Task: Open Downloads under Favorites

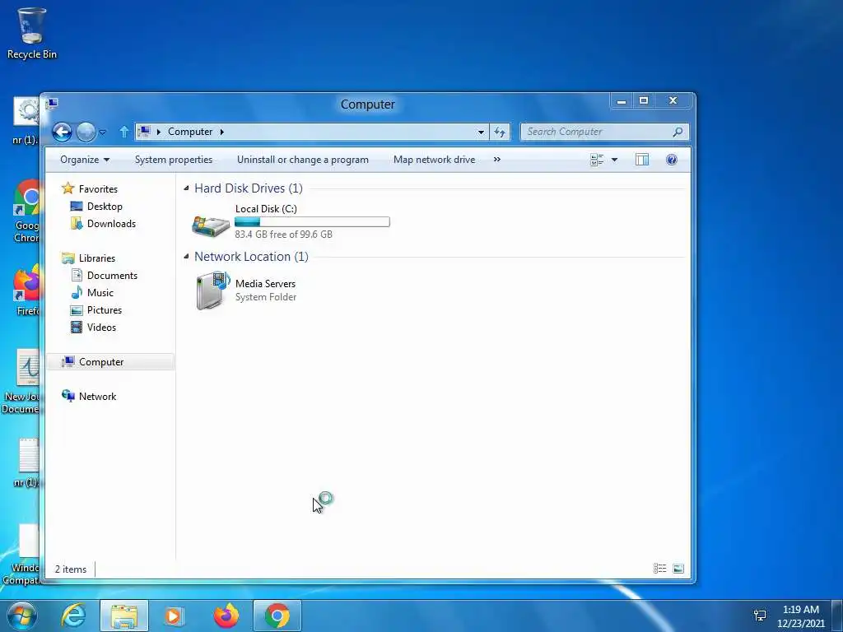Action: point(111,224)
